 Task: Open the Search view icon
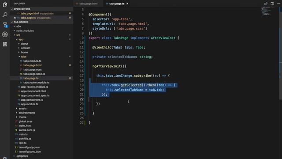5,15
